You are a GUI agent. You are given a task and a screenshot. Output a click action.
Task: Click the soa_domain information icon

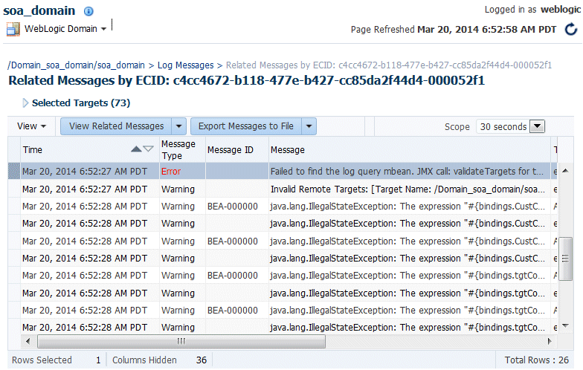tap(88, 12)
